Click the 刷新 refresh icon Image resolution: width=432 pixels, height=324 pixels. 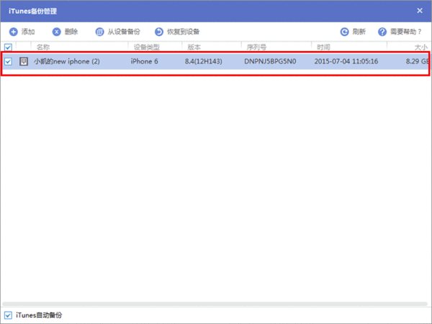click(344, 32)
